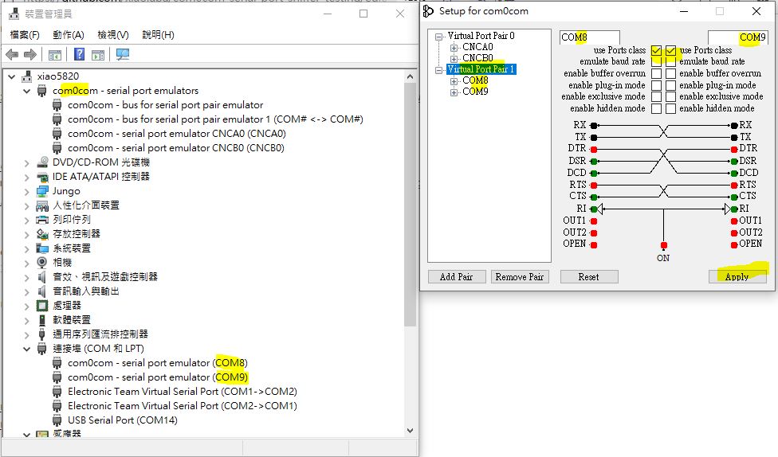Screen dimensions: 778x457
Task: Expand the 人性化介面裝置 chevron
Action: (27, 205)
